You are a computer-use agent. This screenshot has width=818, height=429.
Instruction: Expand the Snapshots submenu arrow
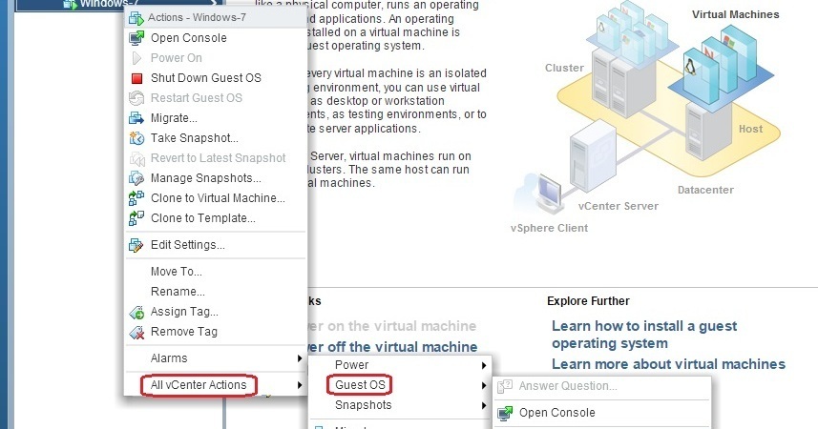[484, 405]
